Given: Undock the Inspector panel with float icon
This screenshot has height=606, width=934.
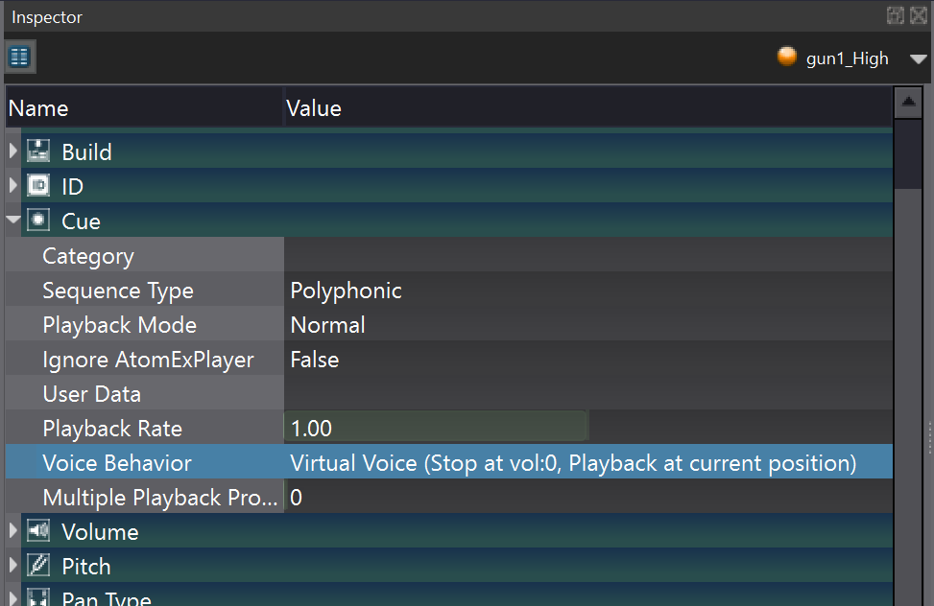Looking at the screenshot, I should (896, 15).
